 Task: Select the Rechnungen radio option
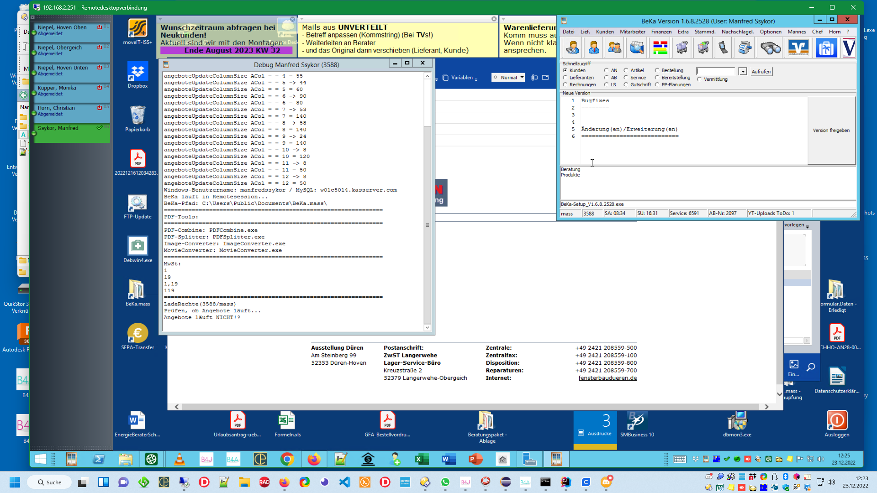coord(565,84)
